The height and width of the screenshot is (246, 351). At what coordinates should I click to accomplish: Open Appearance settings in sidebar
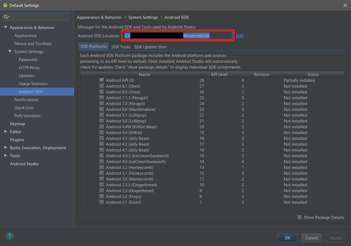coord(25,35)
